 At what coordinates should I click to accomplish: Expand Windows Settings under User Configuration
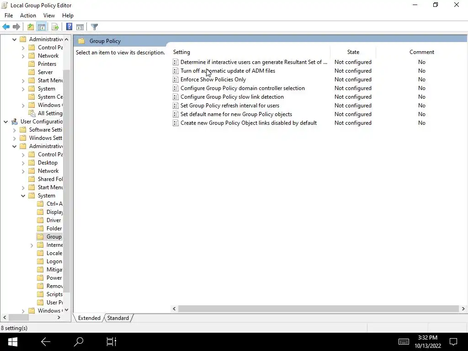pos(14,138)
